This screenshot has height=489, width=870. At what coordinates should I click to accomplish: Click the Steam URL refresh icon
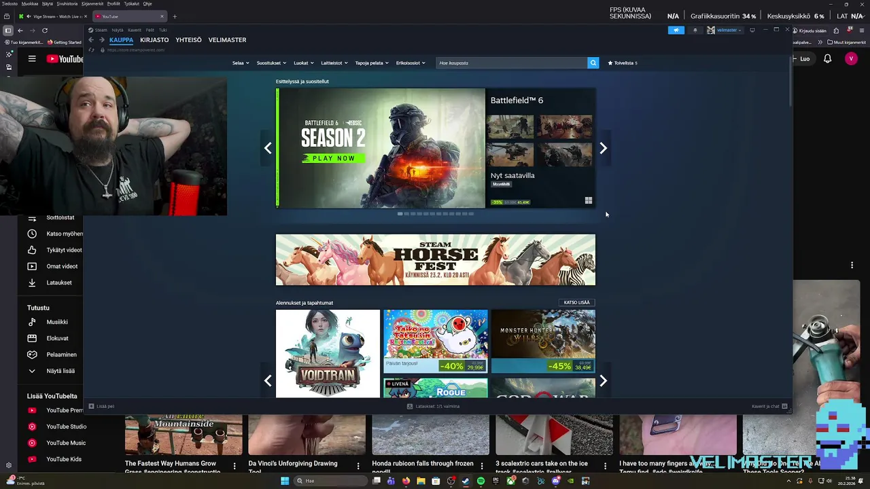pyautogui.click(x=91, y=50)
